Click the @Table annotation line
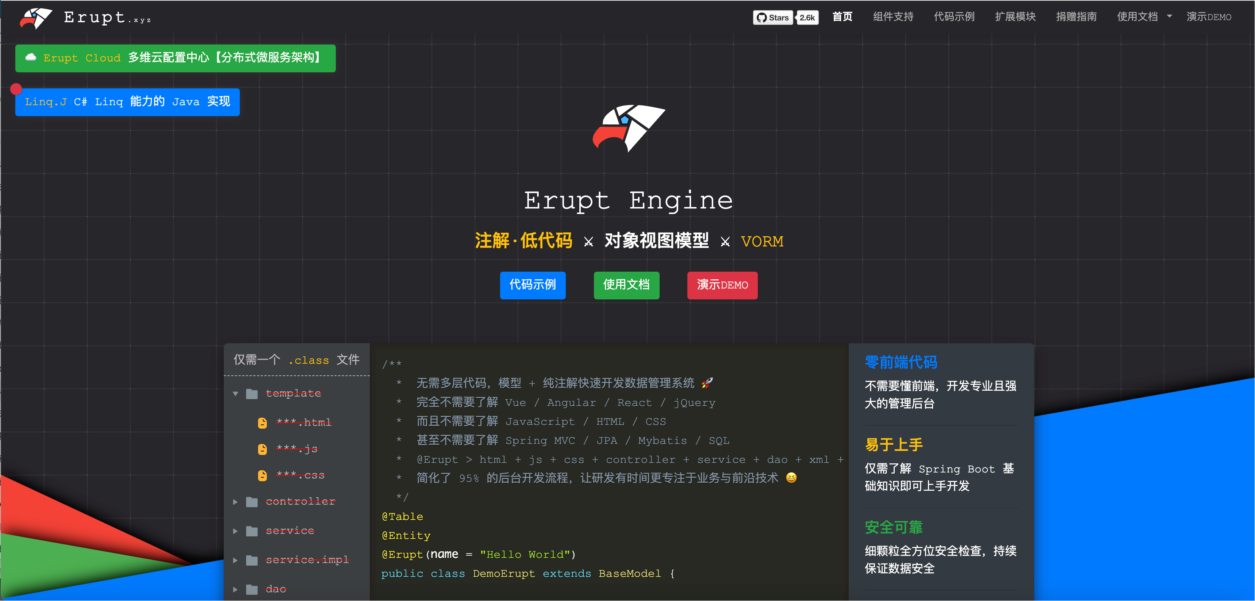 (x=402, y=517)
